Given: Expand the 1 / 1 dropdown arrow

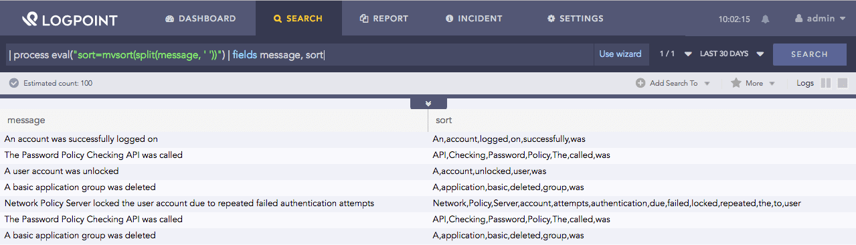Looking at the screenshot, I should [688, 54].
